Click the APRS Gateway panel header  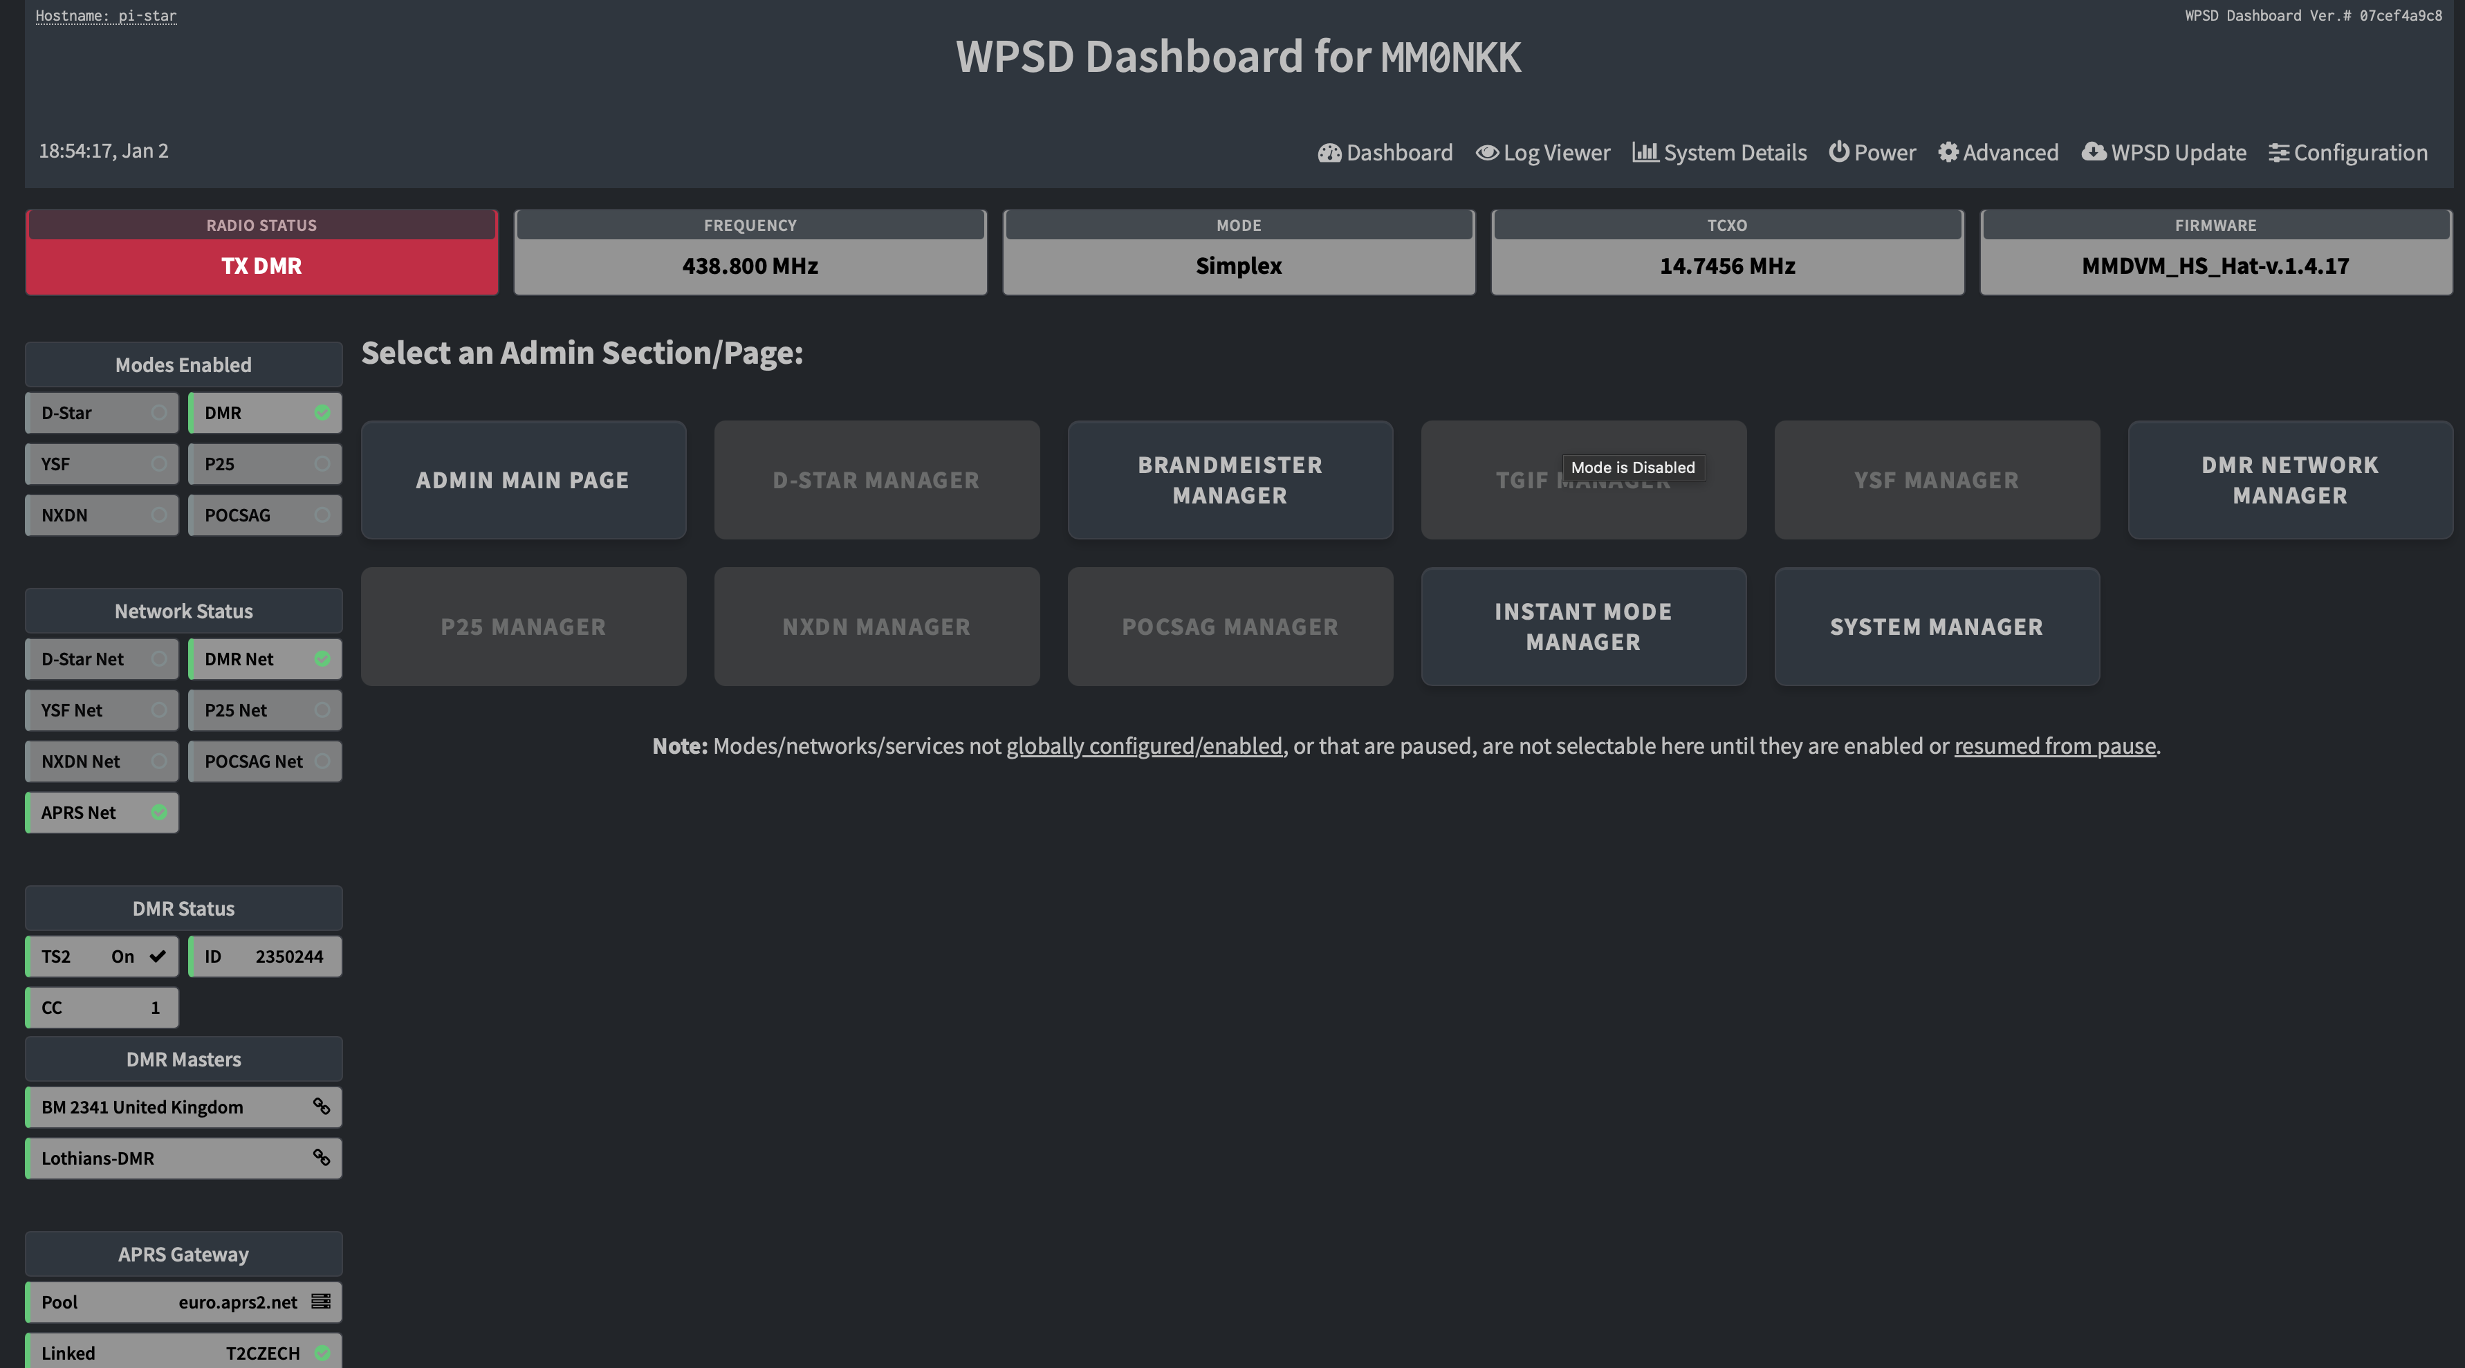point(184,1254)
